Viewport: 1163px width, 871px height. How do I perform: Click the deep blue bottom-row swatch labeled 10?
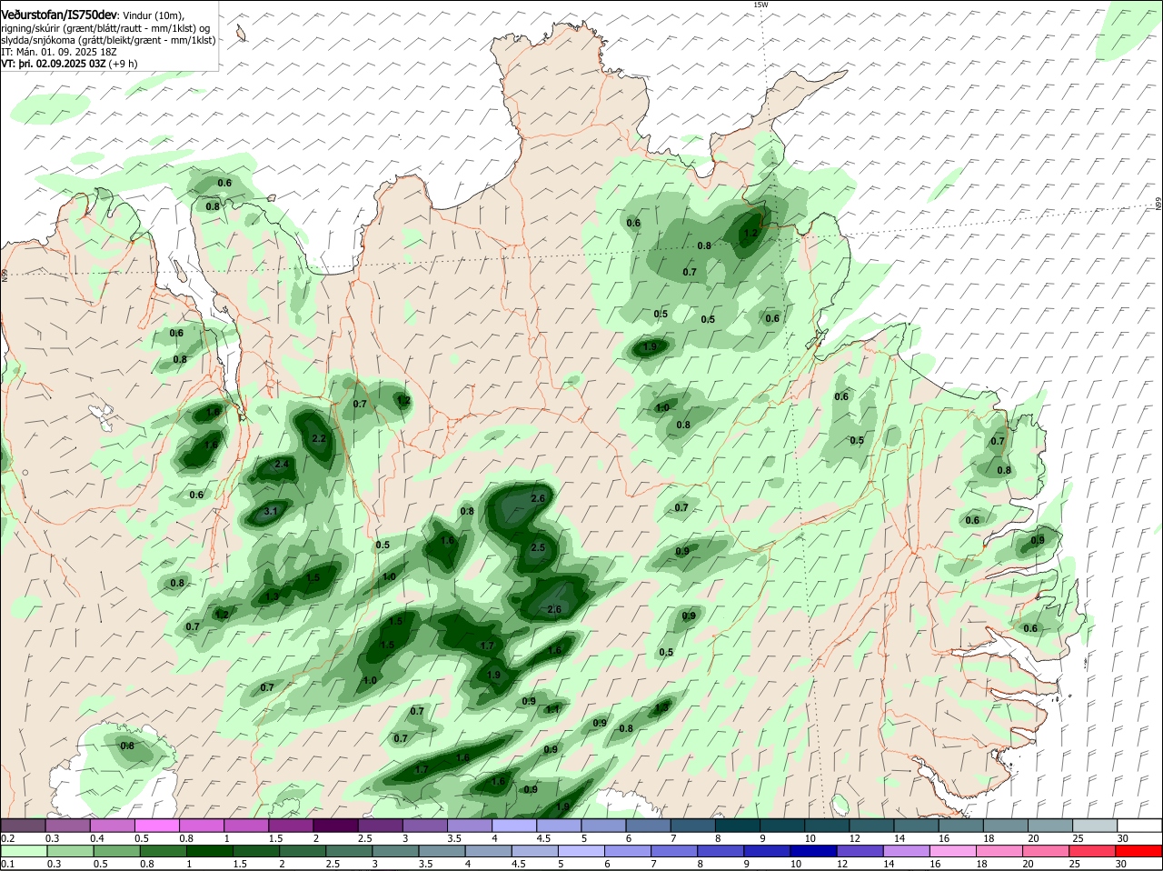tap(813, 851)
